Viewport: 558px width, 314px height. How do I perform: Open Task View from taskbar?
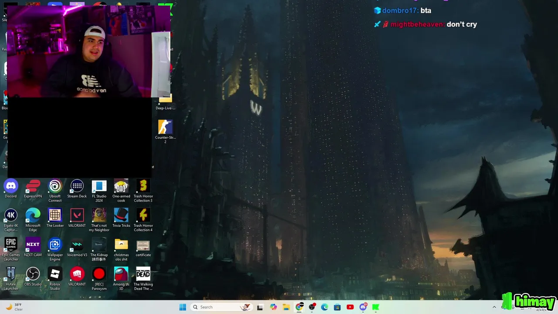pos(260,307)
